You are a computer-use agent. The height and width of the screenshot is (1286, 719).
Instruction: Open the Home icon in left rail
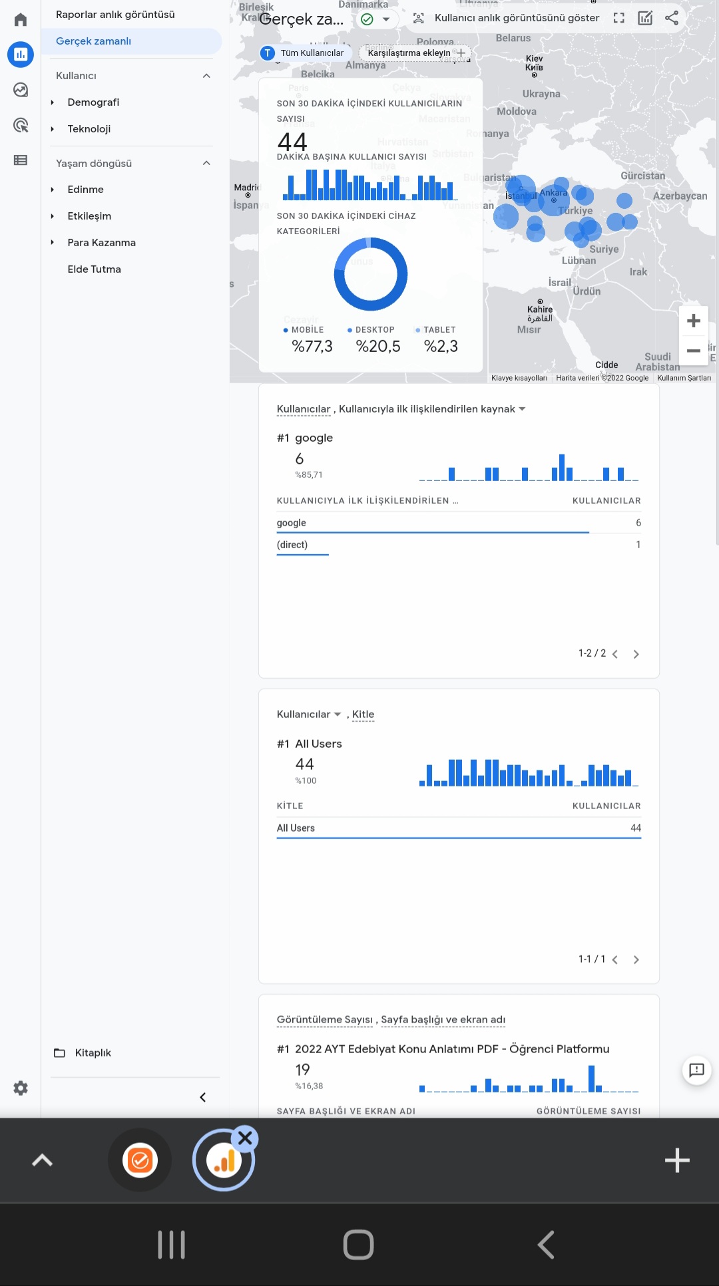coord(21,19)
